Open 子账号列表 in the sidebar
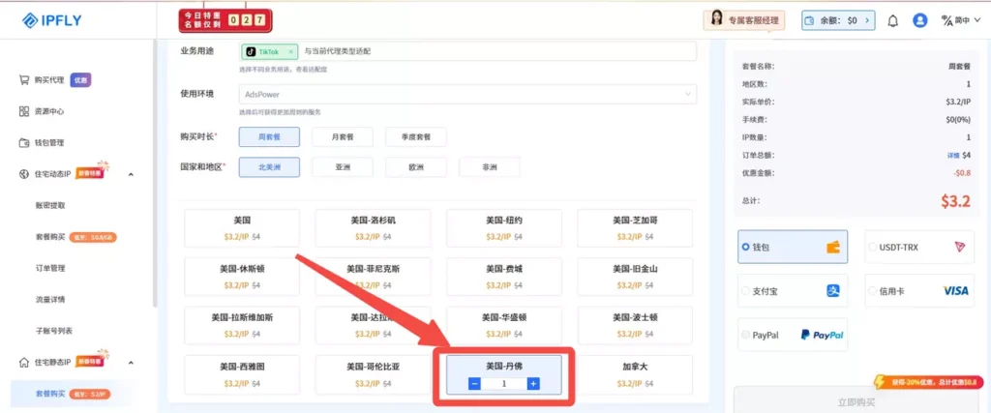 coord(54,331)
